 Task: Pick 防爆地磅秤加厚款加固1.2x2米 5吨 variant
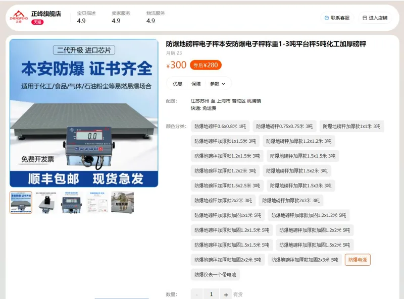pos(315,230)
